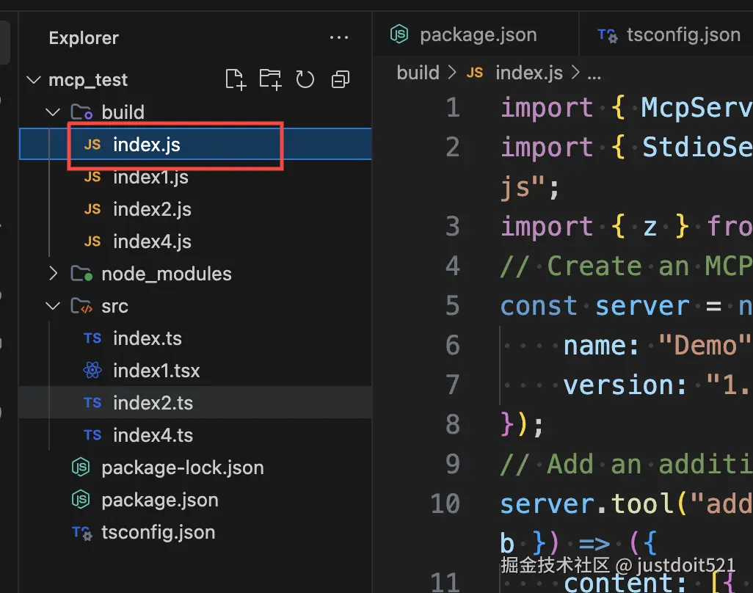Click line number 1 in the gutter
The image size is (753, 593).
(452, 107)
